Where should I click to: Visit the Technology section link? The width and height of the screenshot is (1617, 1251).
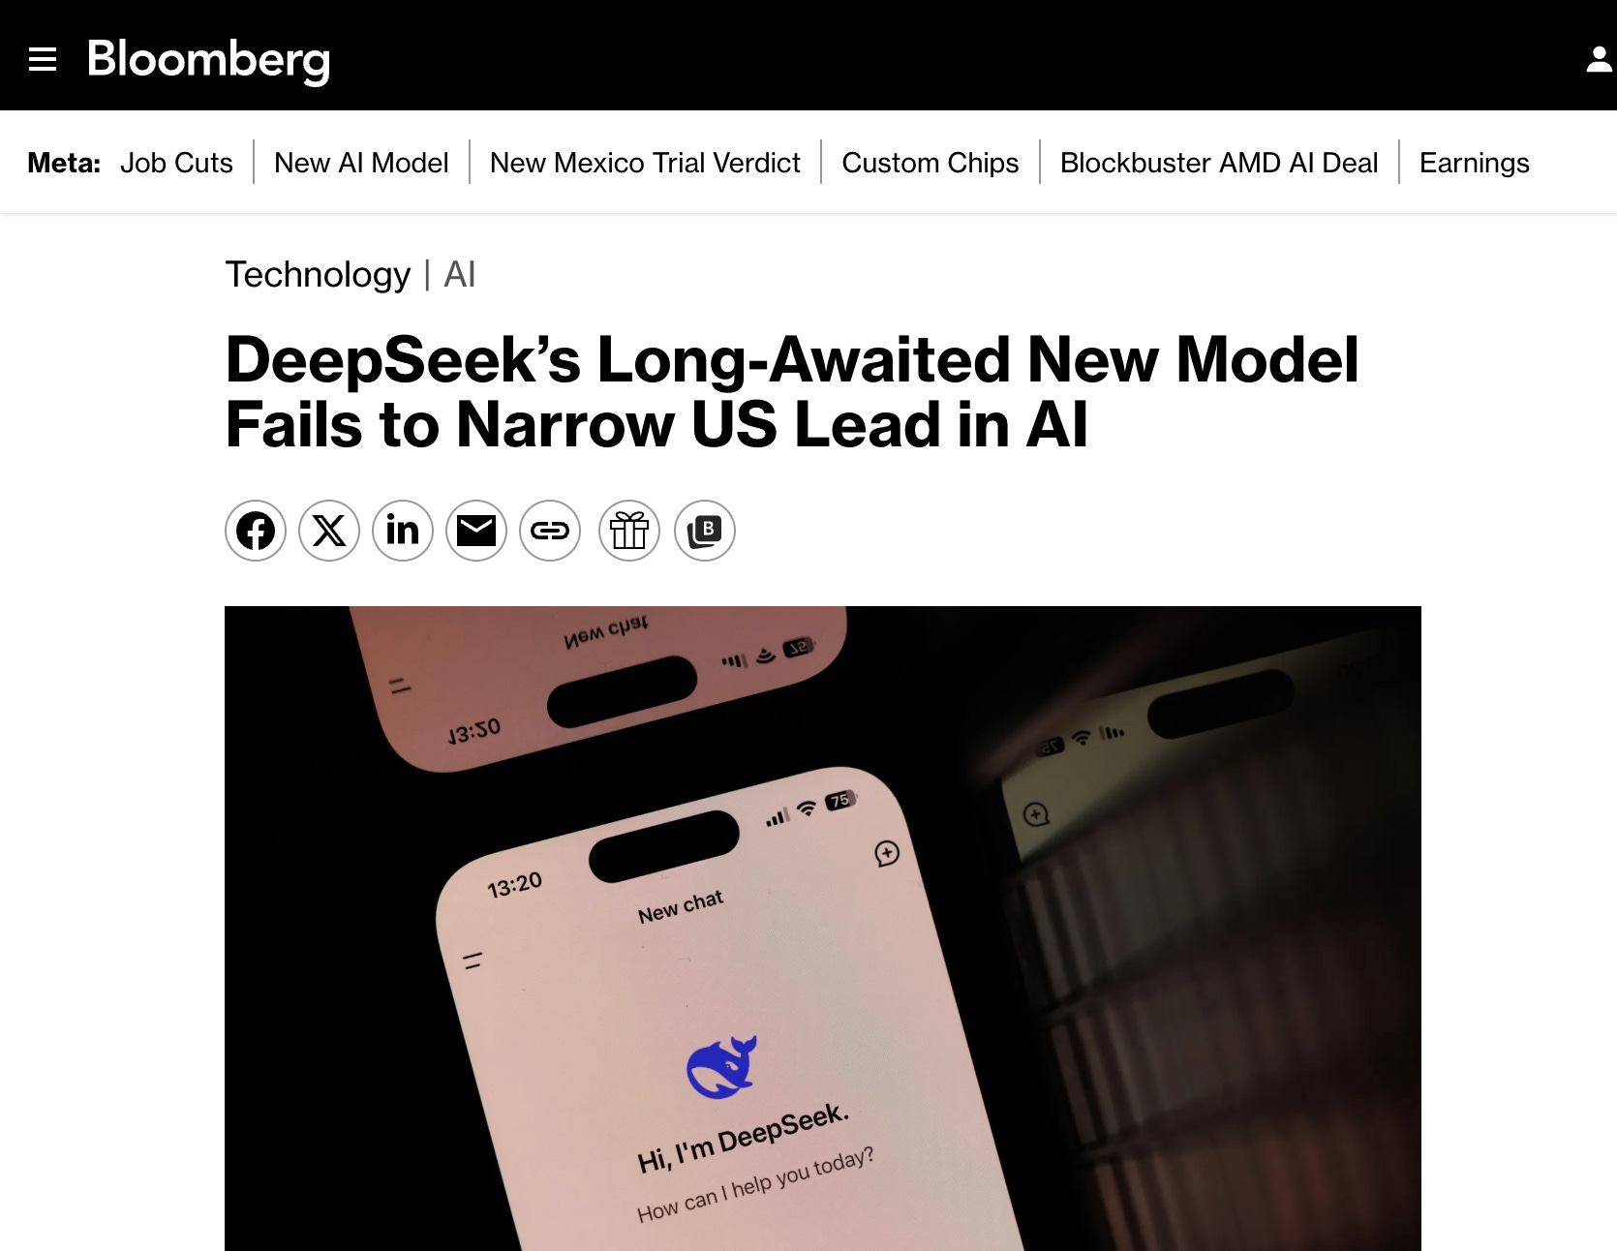[318, 275]
